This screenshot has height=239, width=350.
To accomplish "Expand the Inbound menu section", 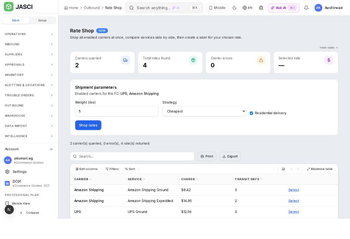I will (x=29, y=44).
